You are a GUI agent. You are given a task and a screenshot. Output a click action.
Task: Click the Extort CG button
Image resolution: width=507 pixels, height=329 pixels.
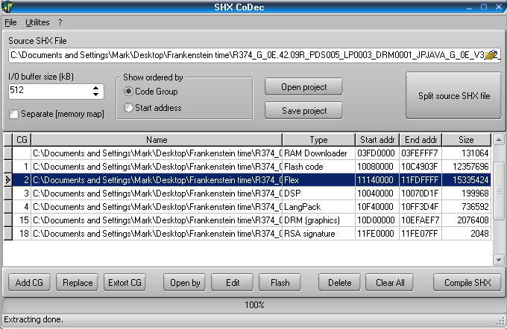125,283
